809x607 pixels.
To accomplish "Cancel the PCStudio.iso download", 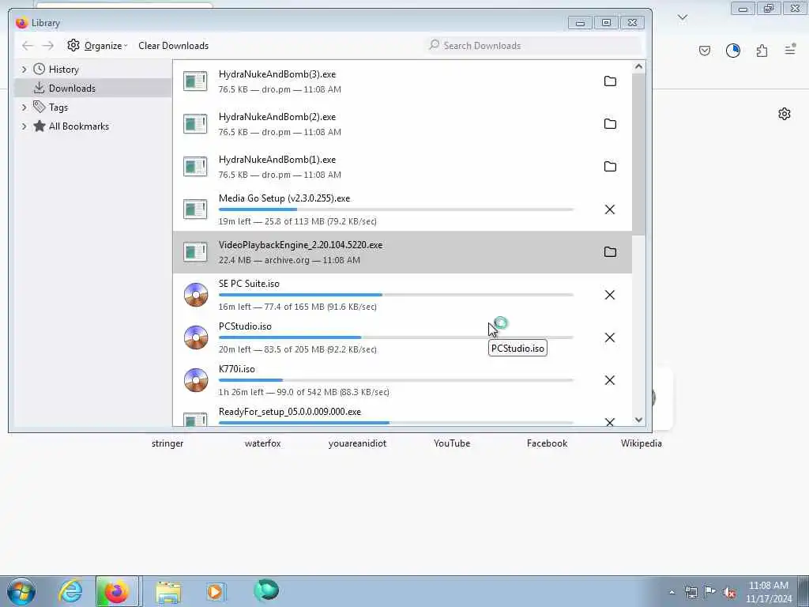I will click(x=610, y=337).
